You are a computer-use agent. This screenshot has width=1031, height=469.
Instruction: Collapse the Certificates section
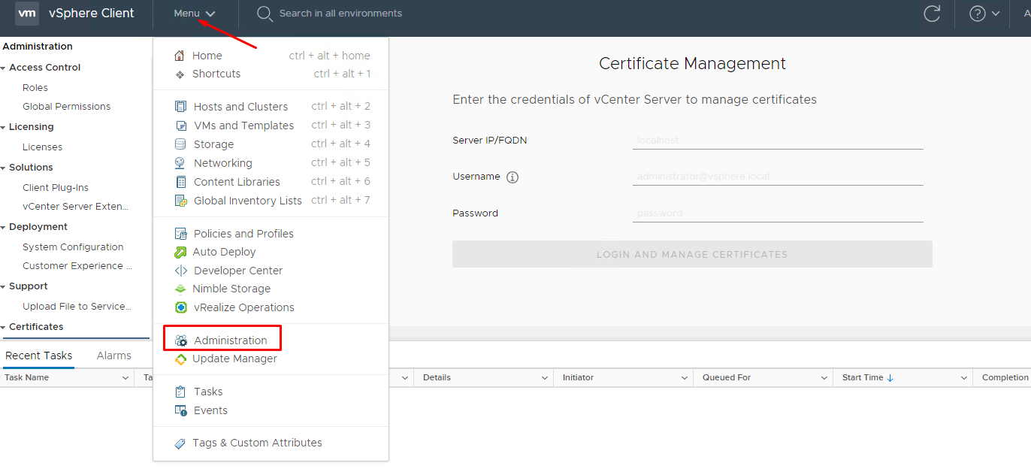(4, 327)
